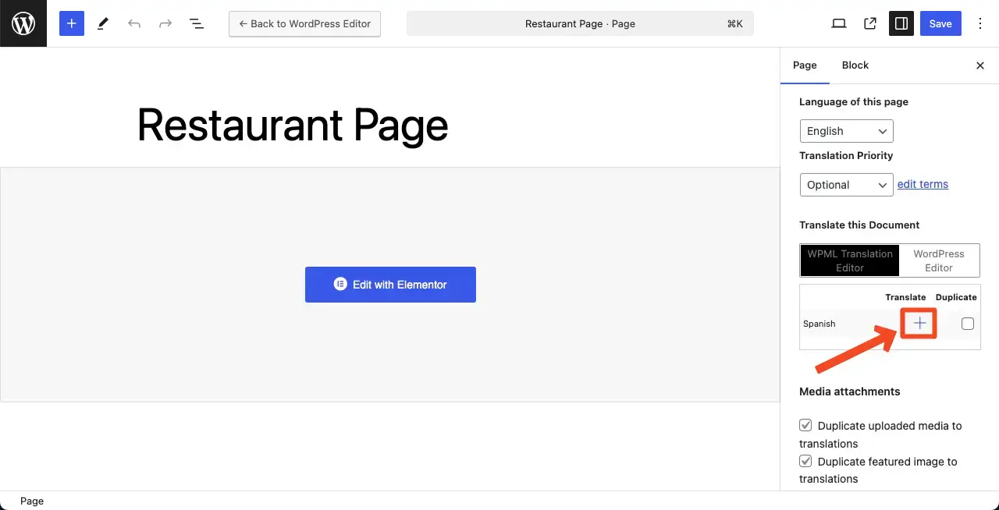Click the Save button
The height and width of the screenshot is (510, 999).
[x=940, y=23]
